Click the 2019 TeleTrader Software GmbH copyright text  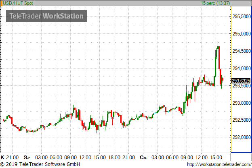click(40, 164)
